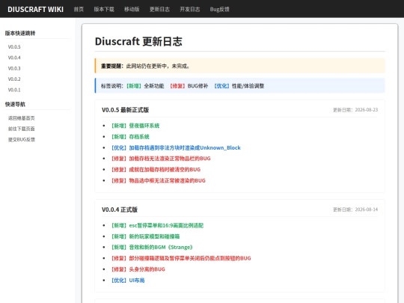Jump to version V0.0.5 in sidebar
This screenshot has height=303, width=404.
[14, 47]
